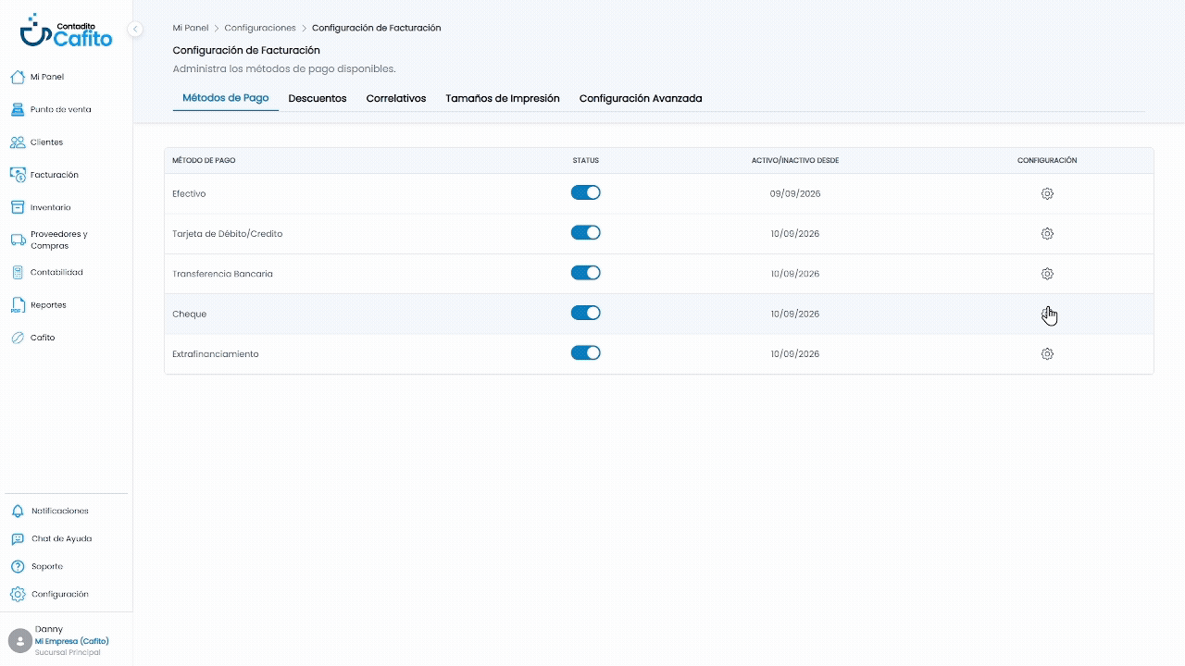Image resolution: width=1185 pixels, height=666 pixels.
Task: Open the Contabilidad calculator icon
Action: tap(17, 272)
